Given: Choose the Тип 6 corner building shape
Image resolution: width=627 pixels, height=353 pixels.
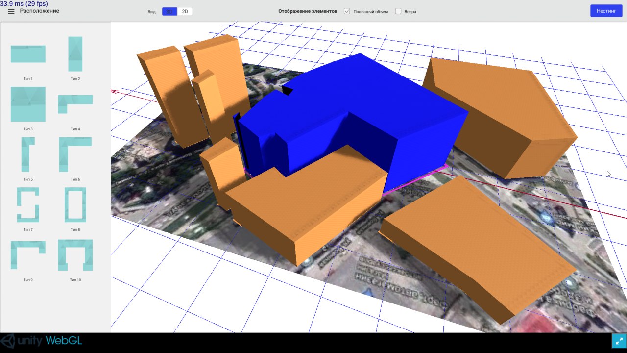Looking at the screenshot, I should tap(75, 154).
